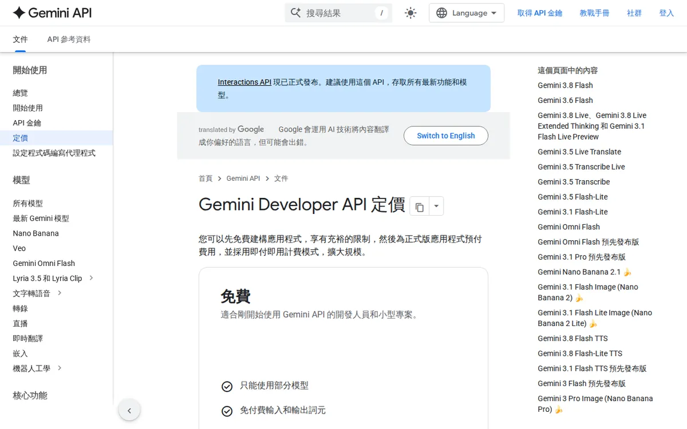Open 轉錄 sidebar item
This screenshot has width=687, height=429.
(20, 308)
